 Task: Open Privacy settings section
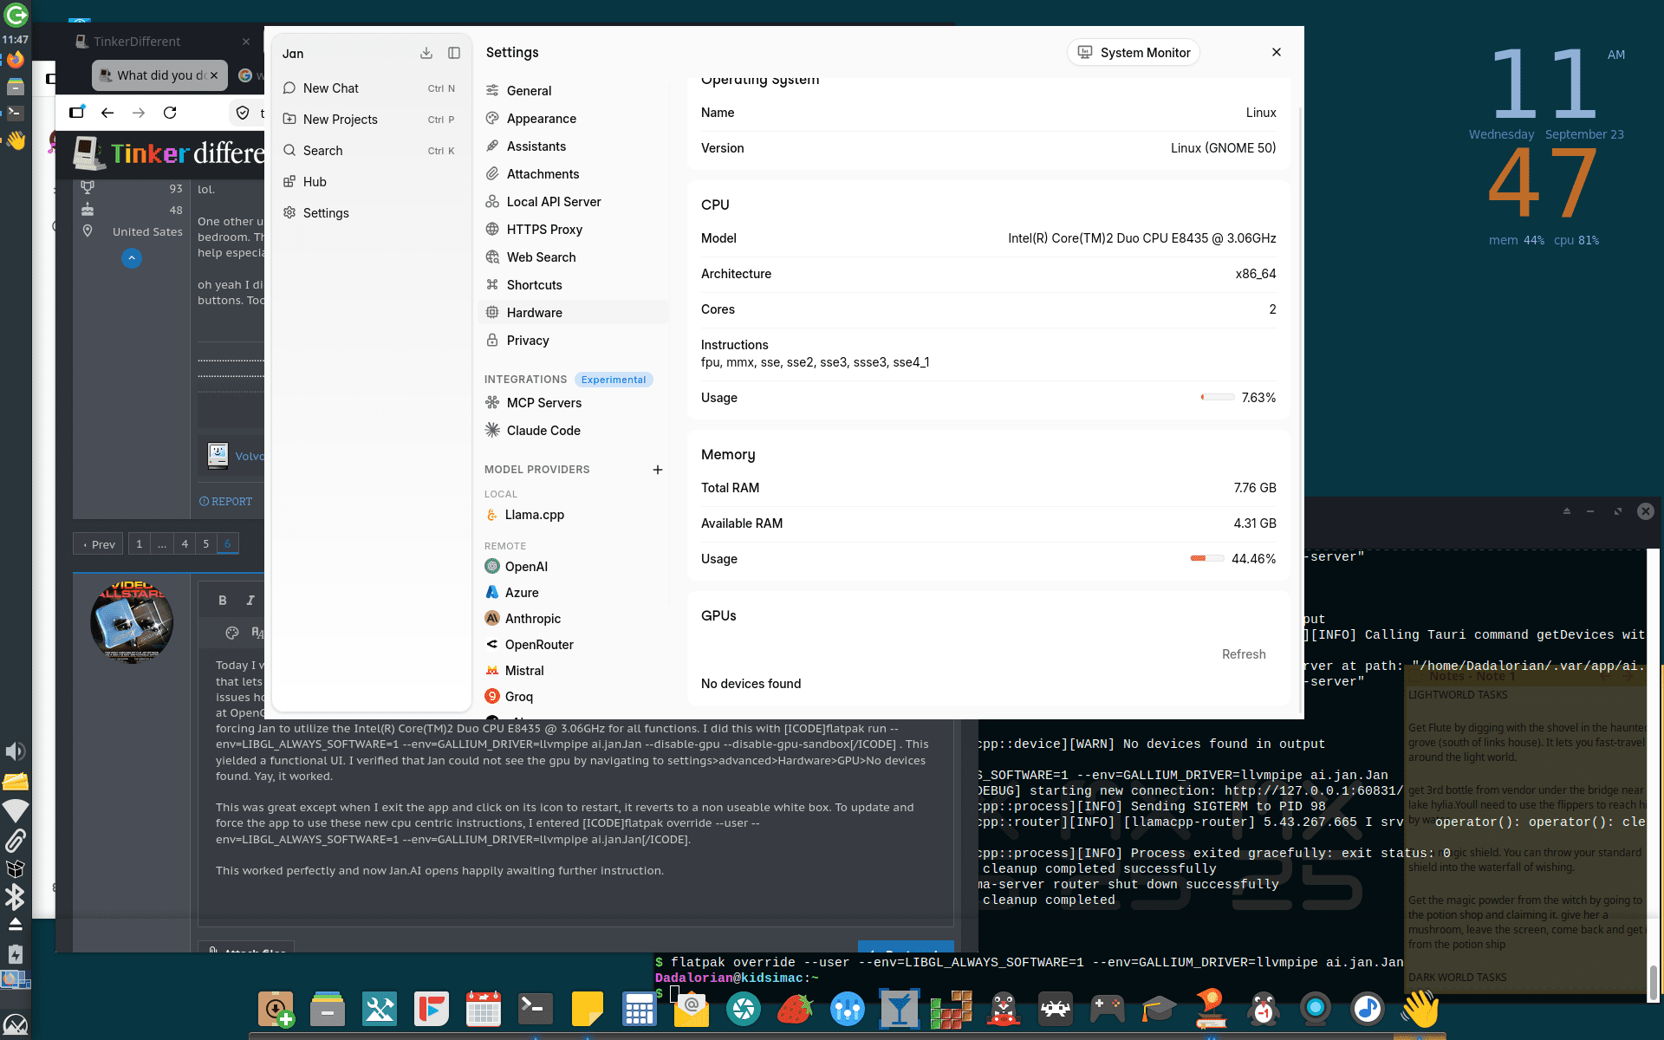[x=573, y=341]
